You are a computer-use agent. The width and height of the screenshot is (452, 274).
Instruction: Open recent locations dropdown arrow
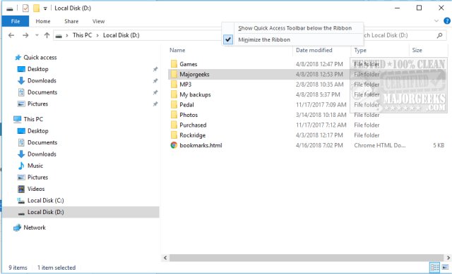[37, 35]
